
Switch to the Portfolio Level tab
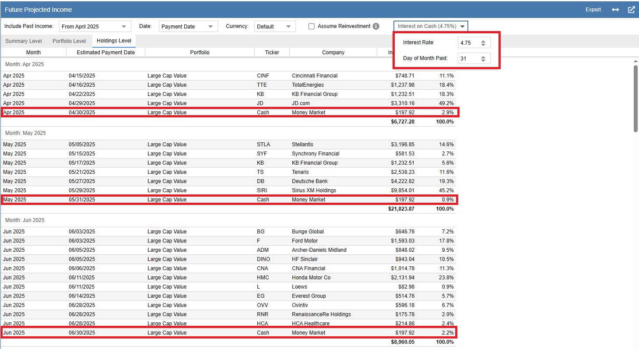coord(69,41)
